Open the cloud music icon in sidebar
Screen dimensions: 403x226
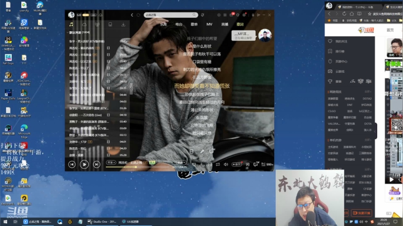tap(85, 25)
